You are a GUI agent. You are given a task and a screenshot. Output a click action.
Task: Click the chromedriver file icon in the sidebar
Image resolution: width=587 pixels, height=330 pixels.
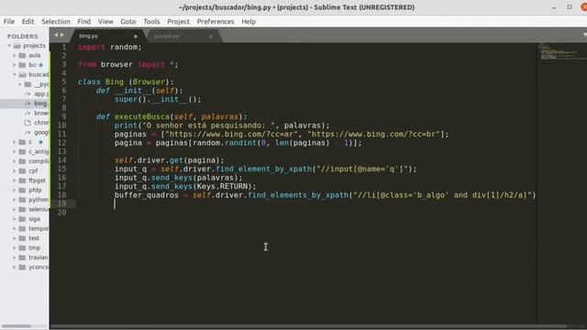point(28,123)
